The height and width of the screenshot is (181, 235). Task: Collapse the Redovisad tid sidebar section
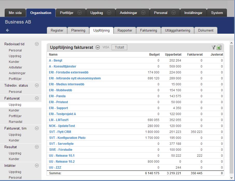[x=37, y=44]
